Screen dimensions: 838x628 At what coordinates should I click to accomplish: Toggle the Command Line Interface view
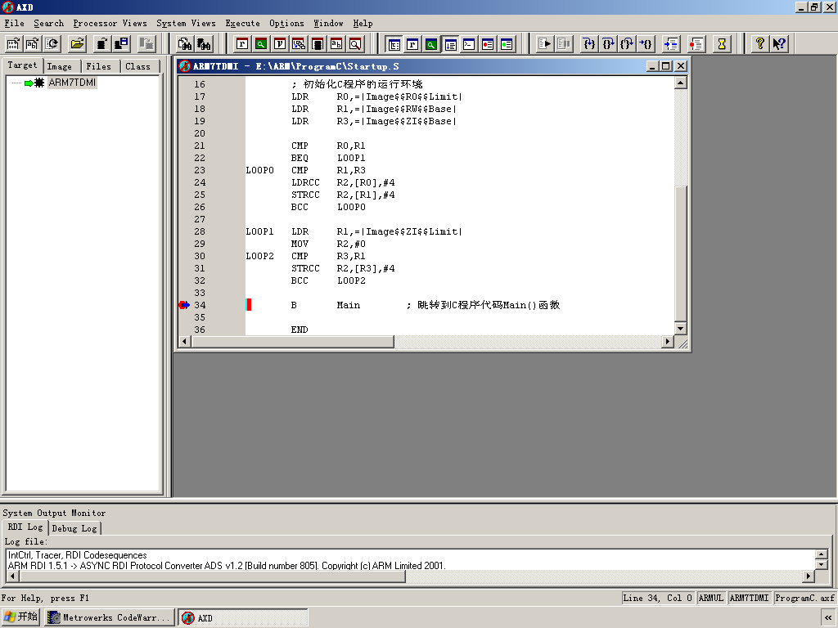(x=469, y=44)
